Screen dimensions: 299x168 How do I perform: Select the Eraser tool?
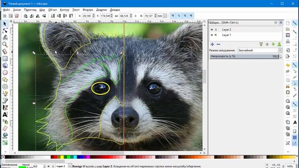pyautogui.click(x=5, y=129)
